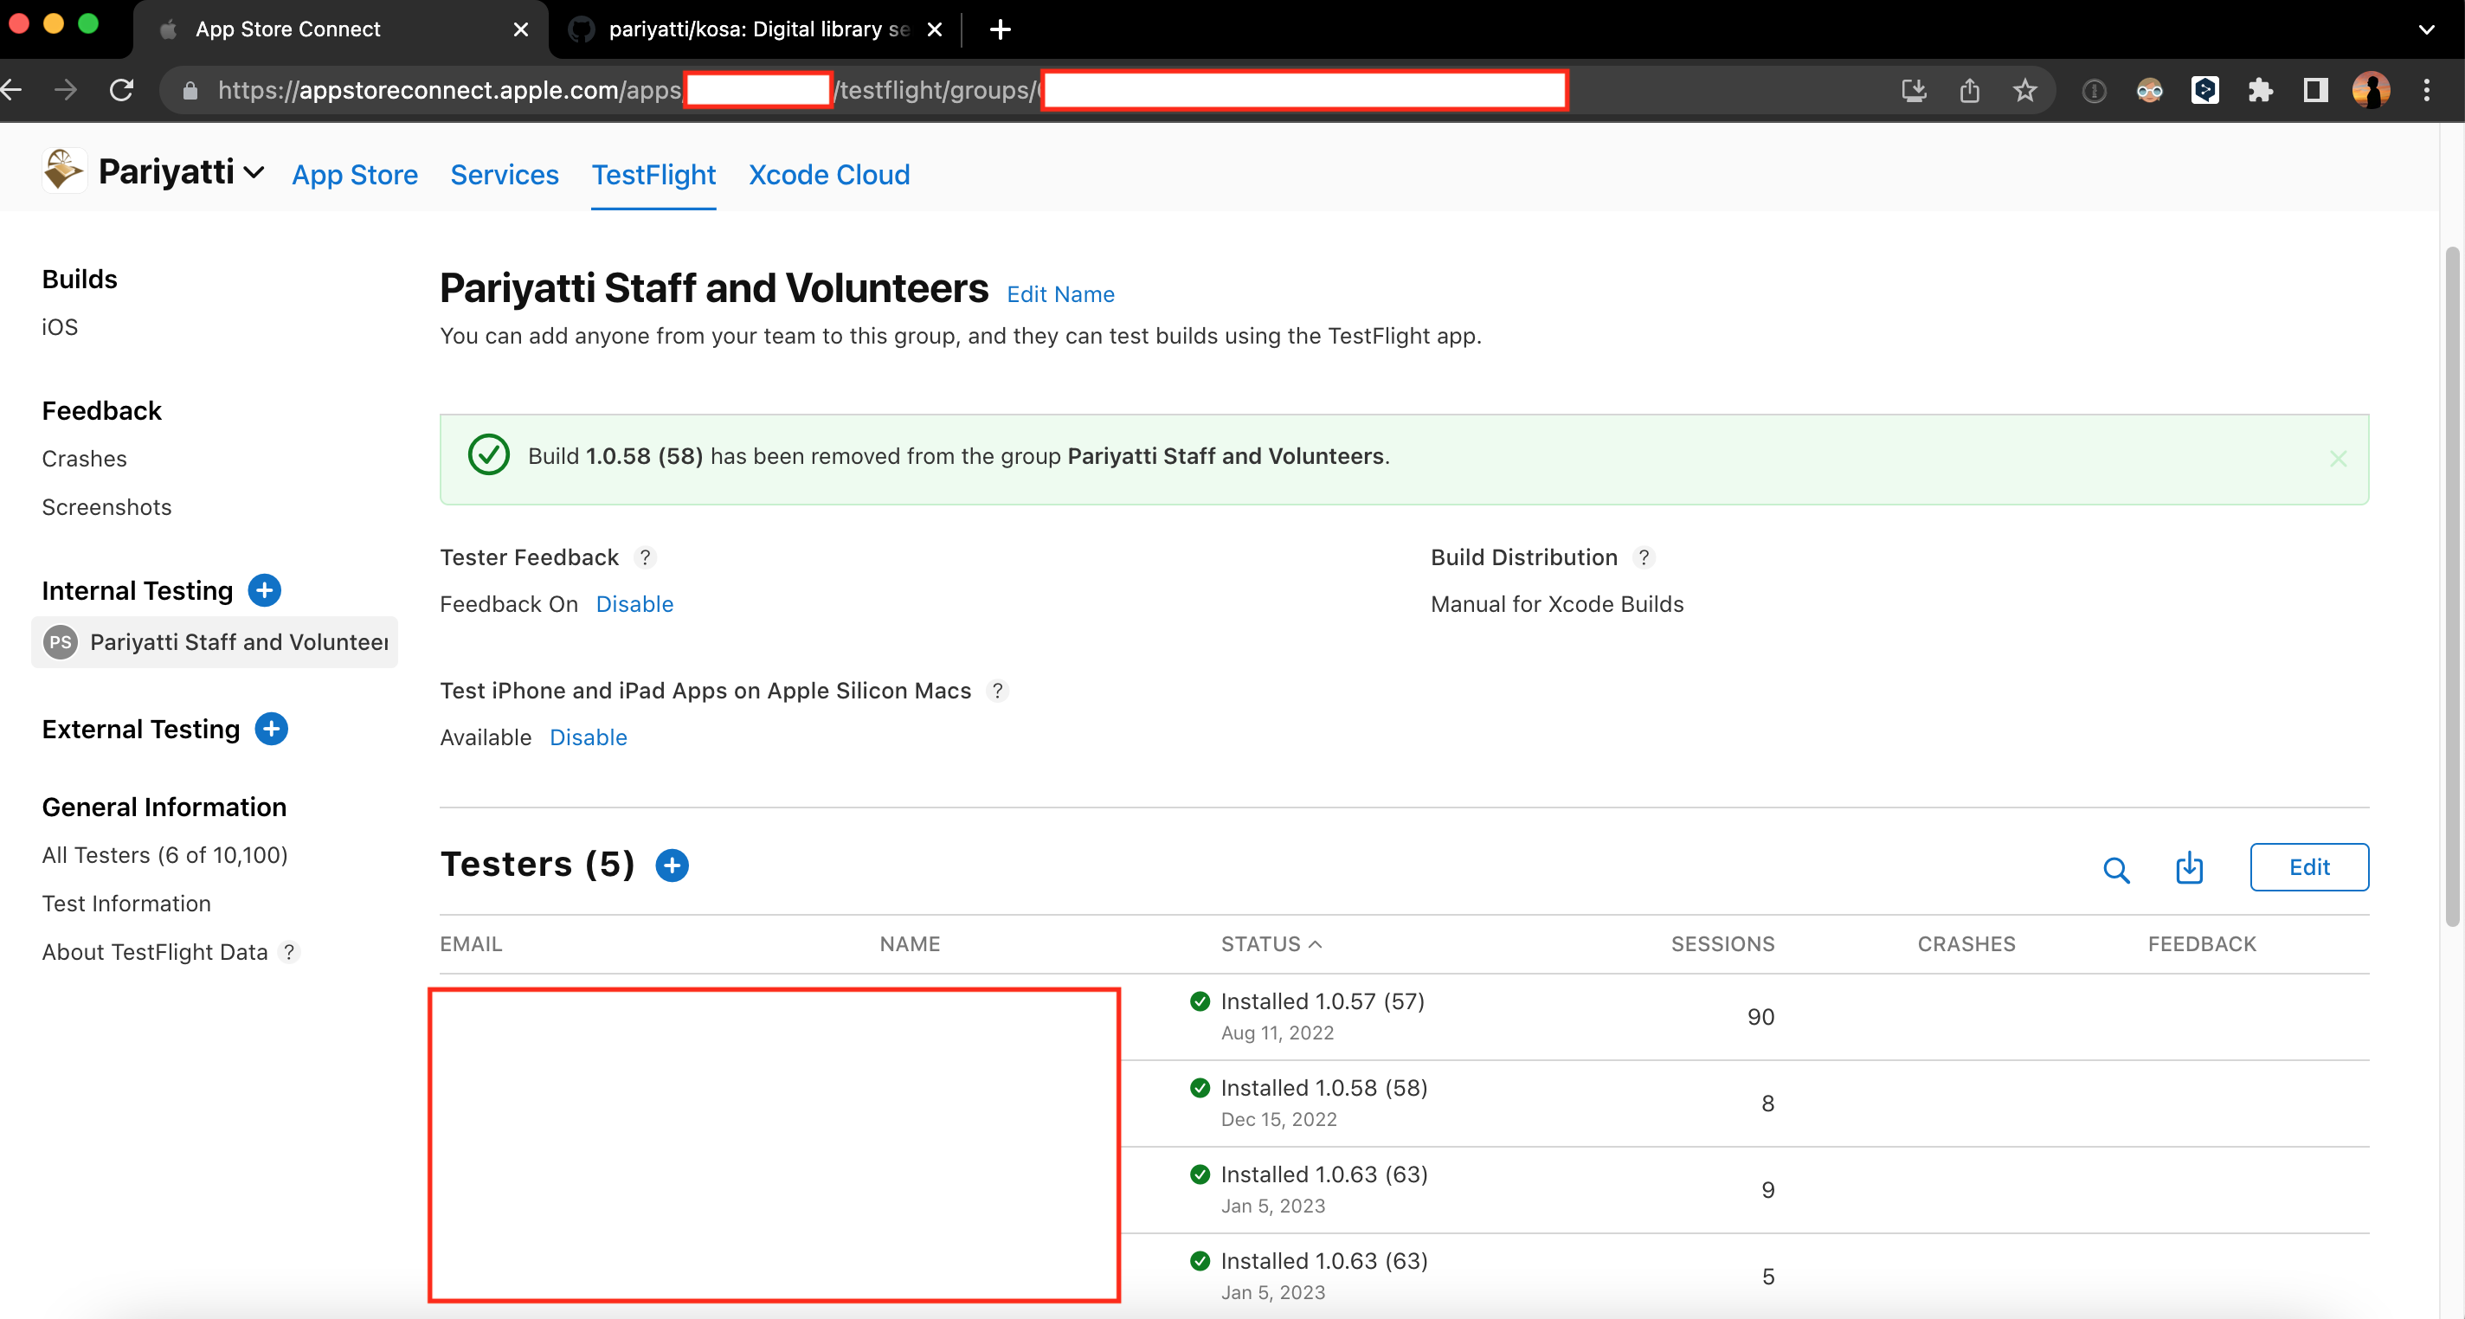Open the Build Distribution help question mark

(x=1643, y=557)
